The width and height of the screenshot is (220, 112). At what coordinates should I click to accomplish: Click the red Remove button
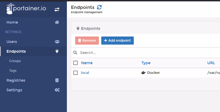click(x=87, y=41)
